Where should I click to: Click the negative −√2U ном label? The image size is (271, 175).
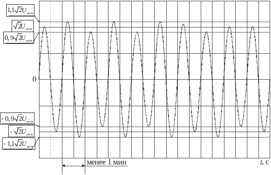pyautogui.click(x=22, y=131)
